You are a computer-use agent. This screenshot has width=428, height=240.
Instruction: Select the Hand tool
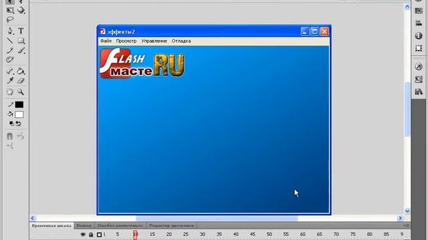coord(10,92)
